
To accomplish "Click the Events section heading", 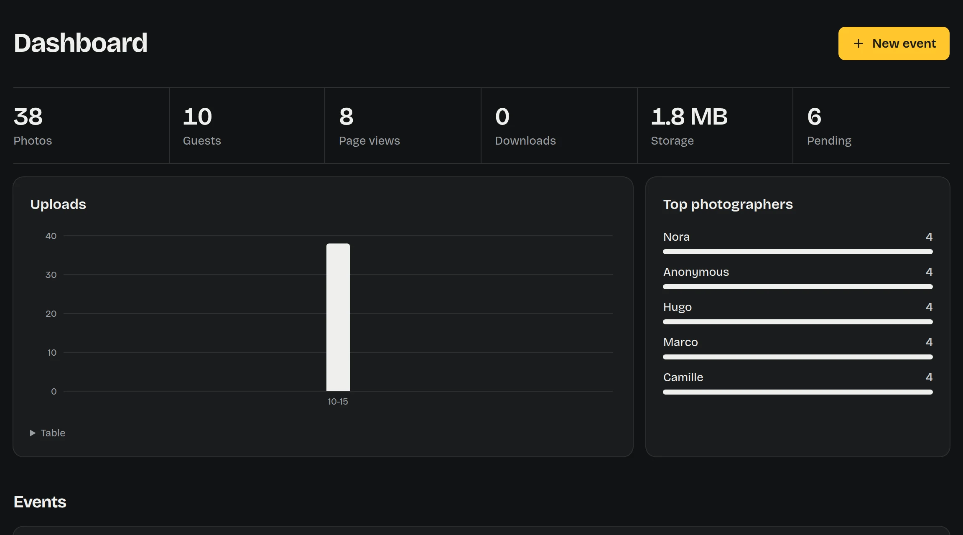I will coord(40,502).
